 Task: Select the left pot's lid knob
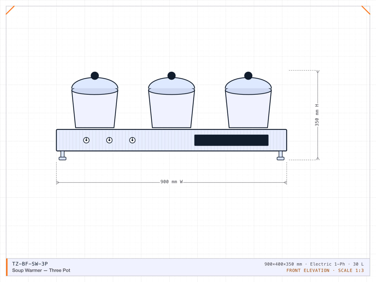click(95, 76)
